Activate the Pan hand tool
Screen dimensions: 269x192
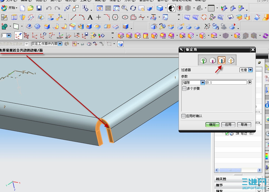(141, 8)
